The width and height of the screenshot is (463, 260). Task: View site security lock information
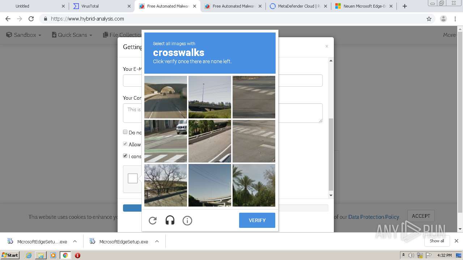[x=45, y=19]
